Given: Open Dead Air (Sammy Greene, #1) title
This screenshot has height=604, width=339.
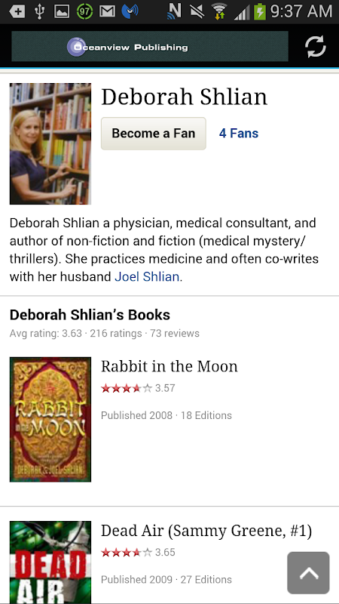Looking at the screenshot, I should 206,531.
